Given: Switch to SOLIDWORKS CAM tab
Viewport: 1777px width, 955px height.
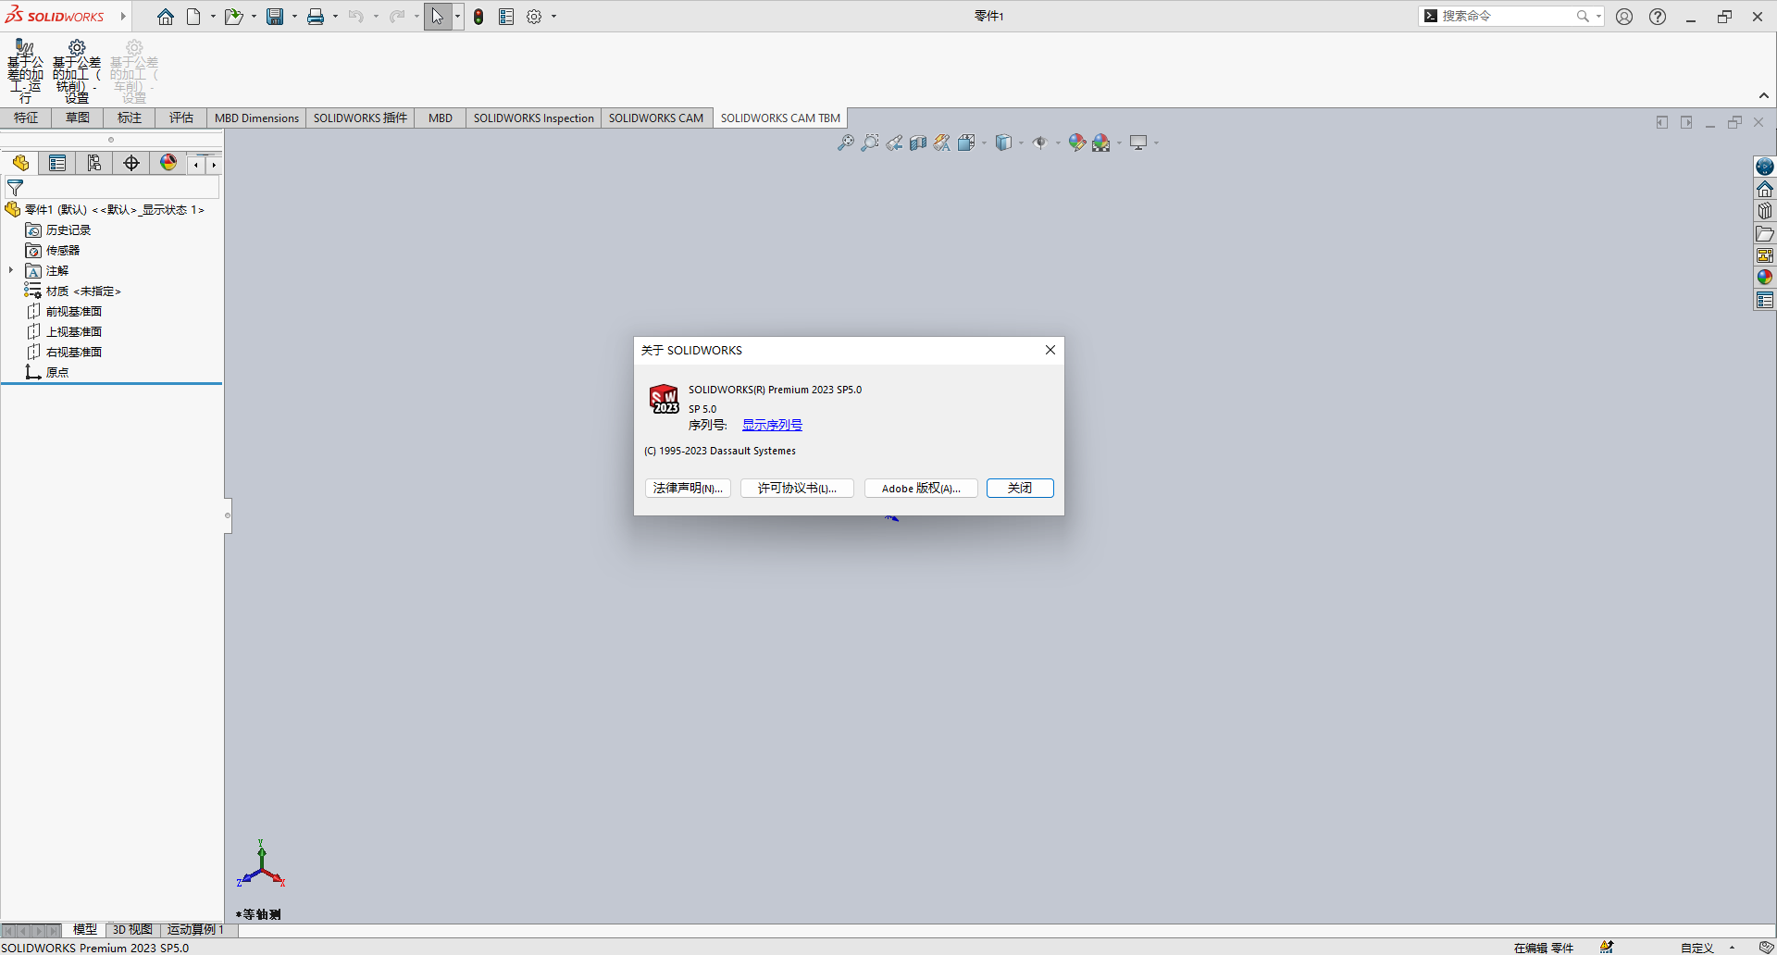Looking at the screenshot, I should tap(656, 118).
